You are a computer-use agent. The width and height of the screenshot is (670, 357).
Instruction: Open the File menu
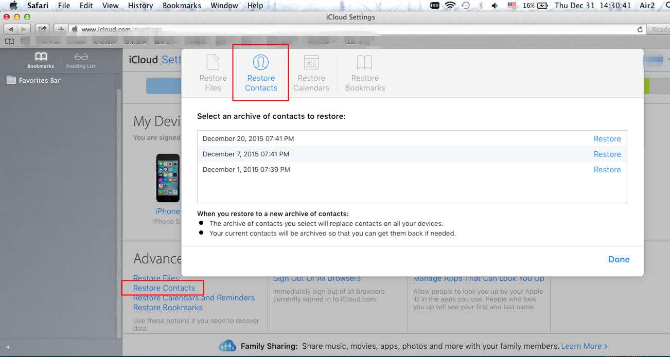point(64,6)
